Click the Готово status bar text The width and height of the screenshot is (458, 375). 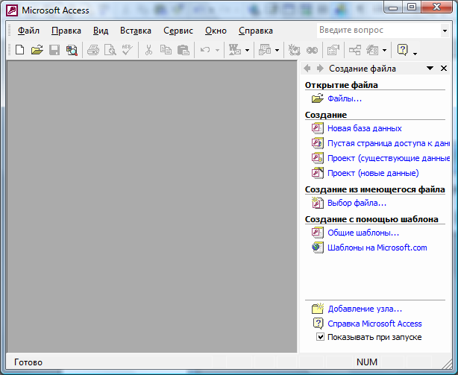click(28, 362)
